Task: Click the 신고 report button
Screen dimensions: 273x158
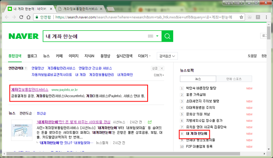Action: pyautogui.click(x=155, y=68)
